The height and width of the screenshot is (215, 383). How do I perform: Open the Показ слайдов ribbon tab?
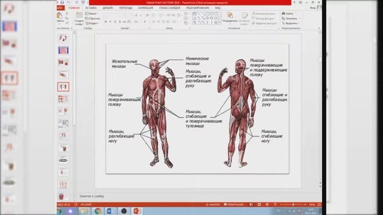(169, 8)
